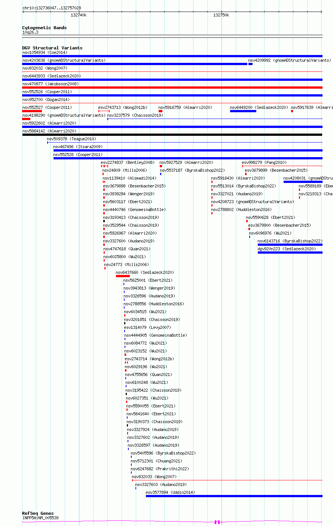Open nsv552528 (Cooper2011) variant
The height and width of the screenshot is (526, 333).
(x=78, y=155)
